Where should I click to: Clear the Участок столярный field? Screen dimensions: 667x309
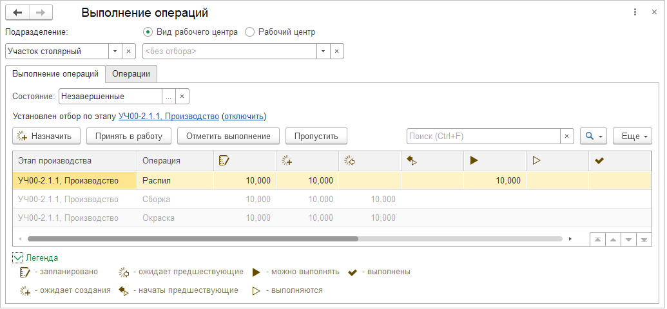[x=128, y=51]
